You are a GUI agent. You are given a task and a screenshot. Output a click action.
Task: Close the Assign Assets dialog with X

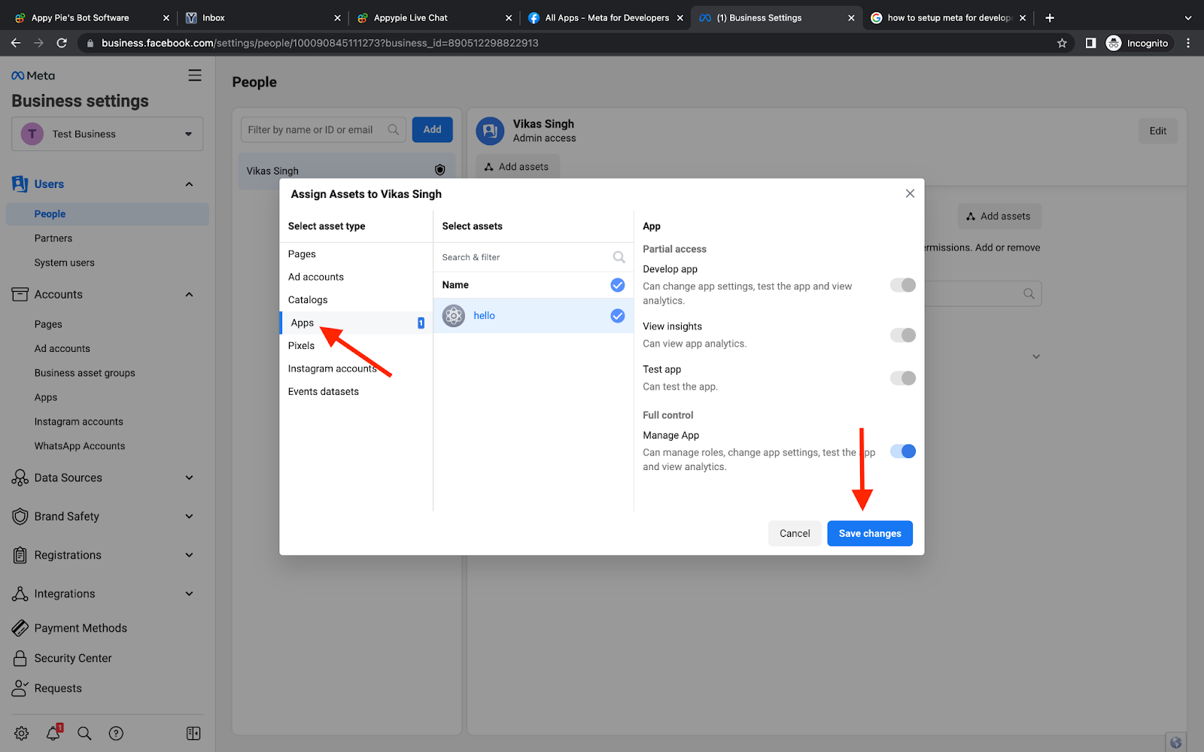click(910, 193)
